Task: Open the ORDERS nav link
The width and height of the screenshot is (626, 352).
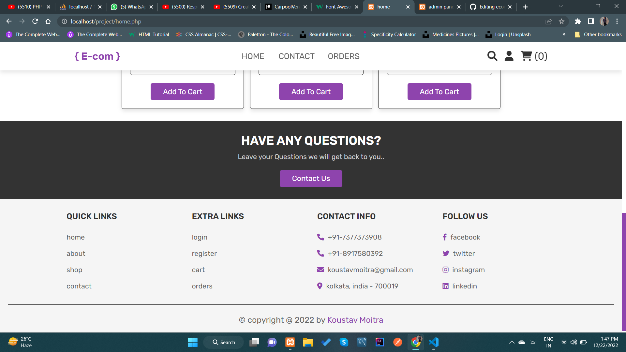Action: (x=344, y=56)
